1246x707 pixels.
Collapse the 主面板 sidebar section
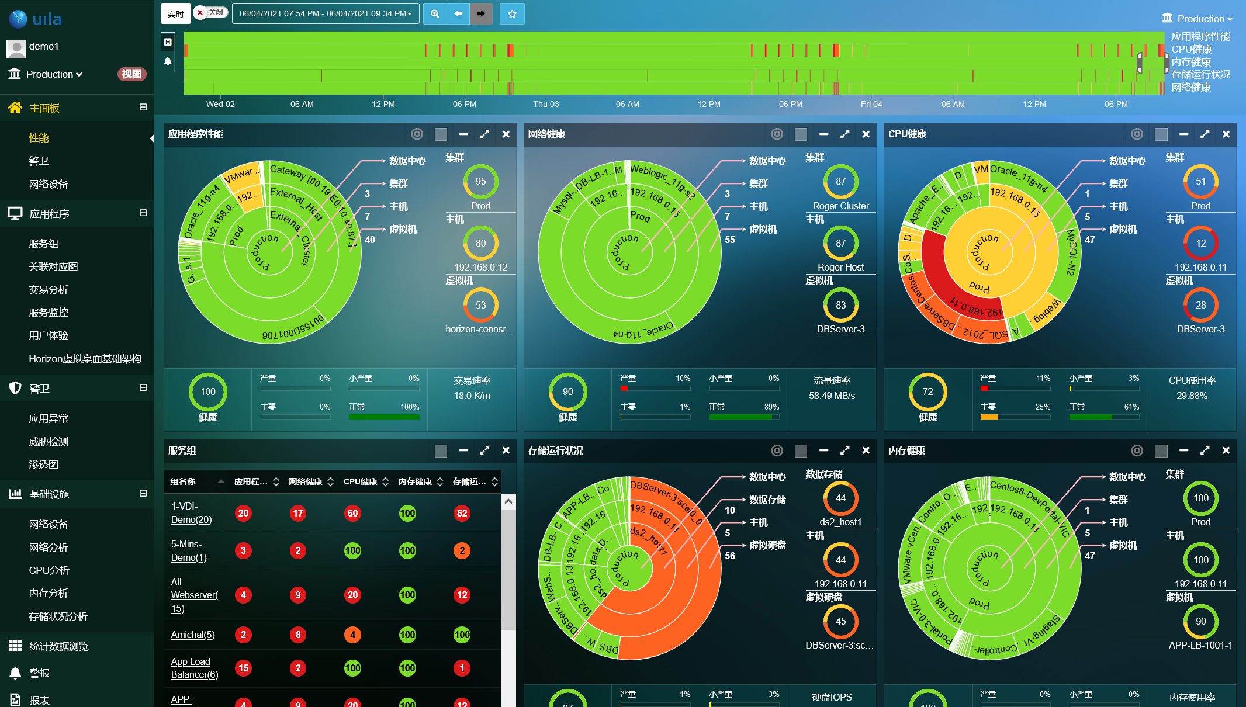[143, 108]
